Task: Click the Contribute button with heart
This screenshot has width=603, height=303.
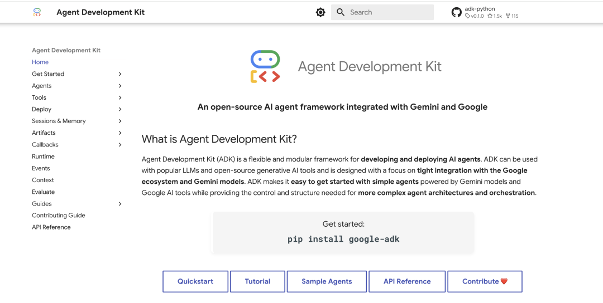Action: (485, 281)
